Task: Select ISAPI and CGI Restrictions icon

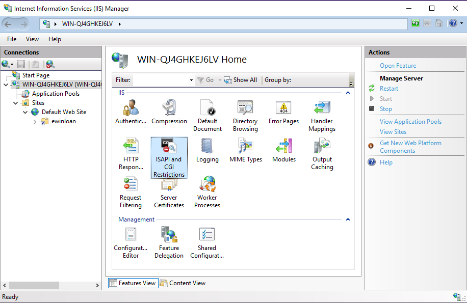Action: pos(169,157)
